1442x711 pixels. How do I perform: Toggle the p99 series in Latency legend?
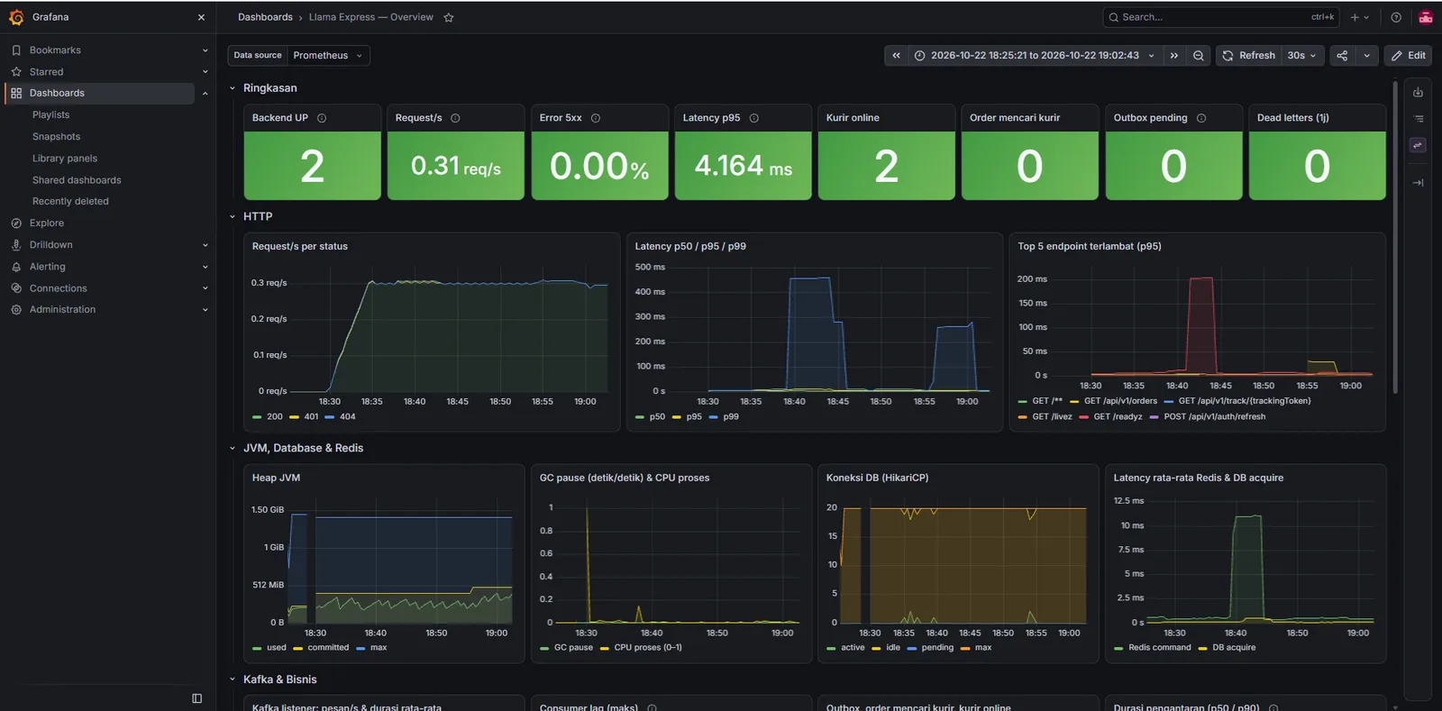pyautogui.click(x=731, y=417)
